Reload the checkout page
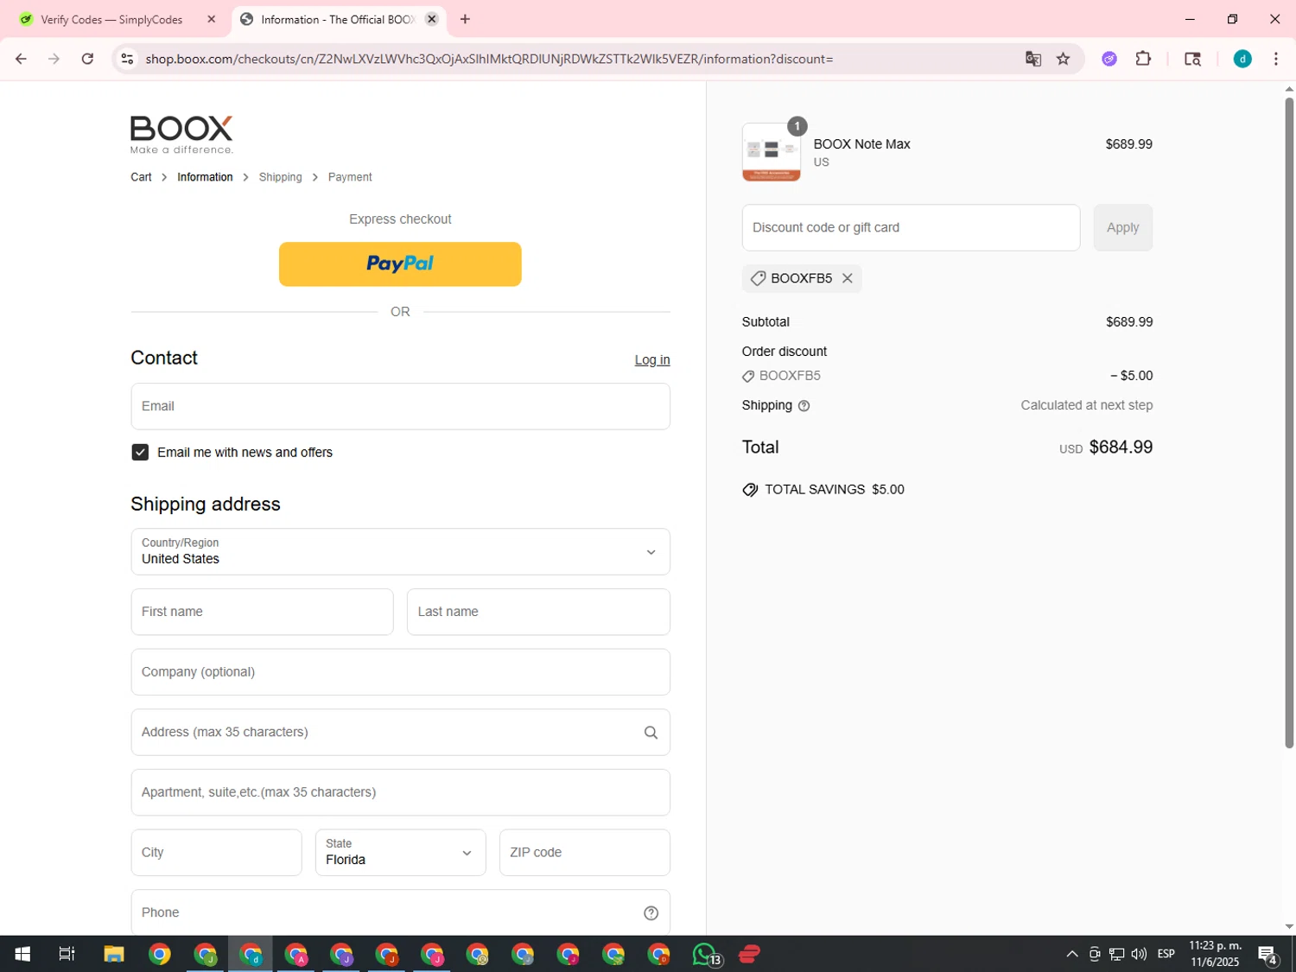1296x972 pixels. (87, 59)
